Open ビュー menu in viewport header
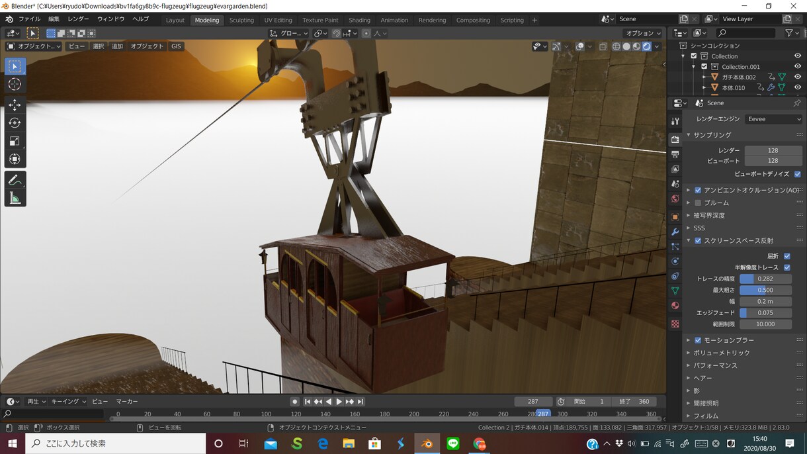Screen dimensions: 807x454 [x=77, y=46]
